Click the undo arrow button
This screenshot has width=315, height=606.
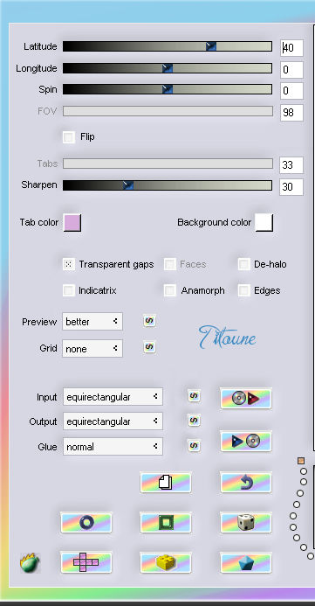[246, 483]
